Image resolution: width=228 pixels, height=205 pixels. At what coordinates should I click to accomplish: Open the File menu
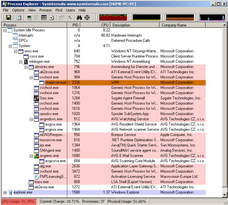[6, 10]
